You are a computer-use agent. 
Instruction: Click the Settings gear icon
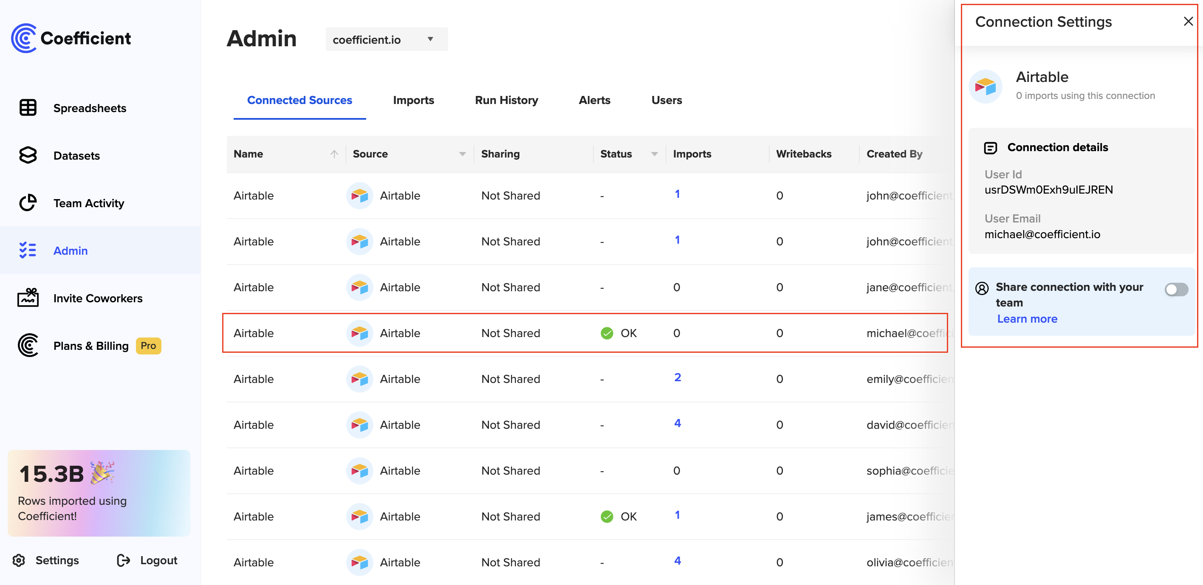point(19,560)
